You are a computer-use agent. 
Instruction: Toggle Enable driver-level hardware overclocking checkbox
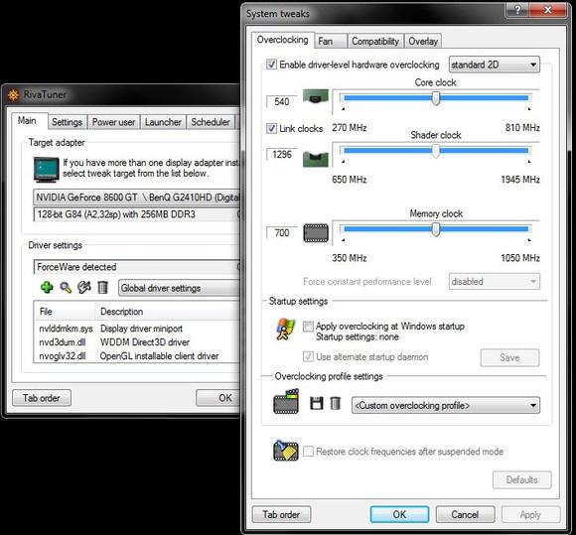click(x=271, y=65)
